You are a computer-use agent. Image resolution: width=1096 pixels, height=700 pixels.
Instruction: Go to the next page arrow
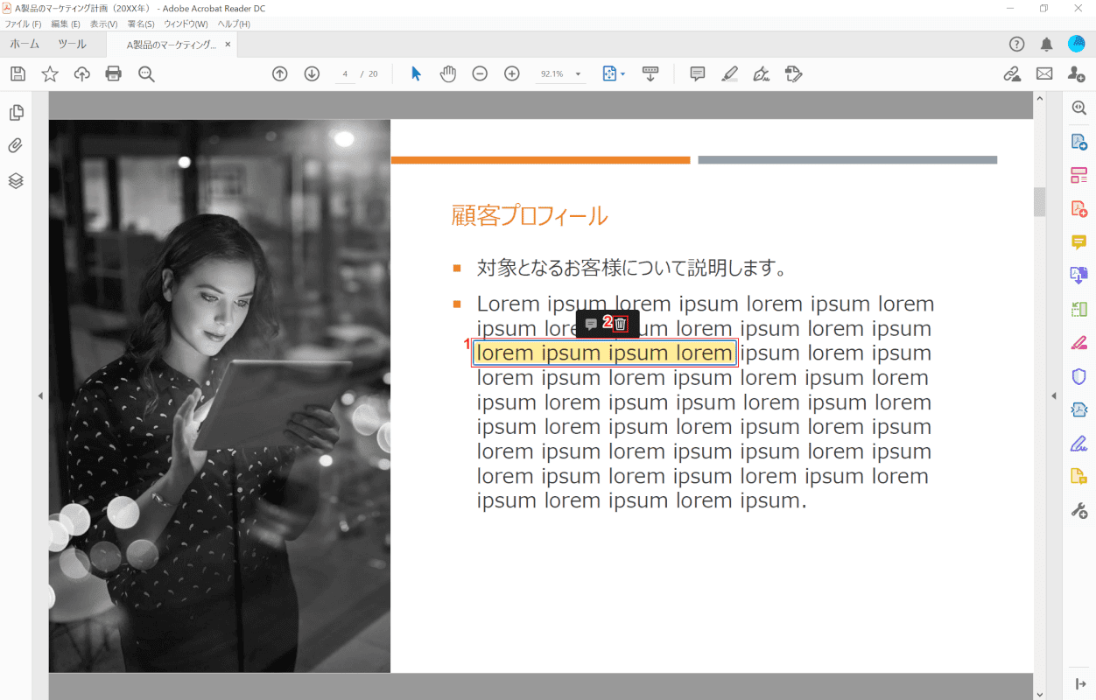(x=312, y=74)
